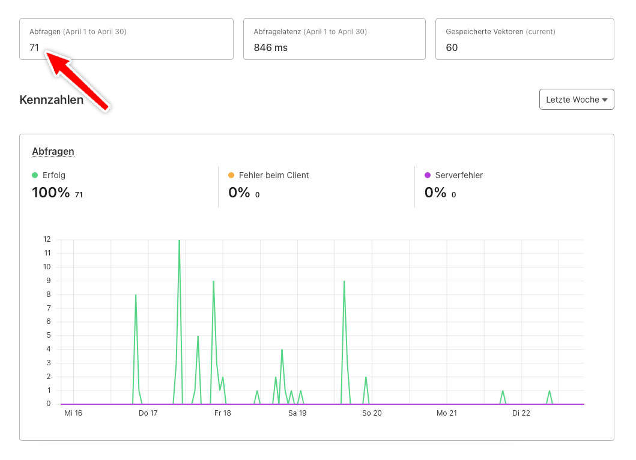The height and width of the screenshot is (460, 636).
Task: Click the Fr 18 axis label
Action: point(223,413)
